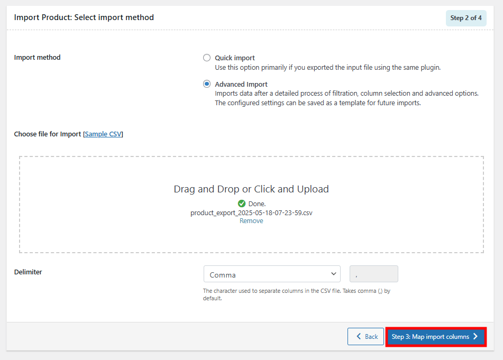Proceed to Step 3: Map import columns
The width and height of the screenshot is (503, 360).
435,337
